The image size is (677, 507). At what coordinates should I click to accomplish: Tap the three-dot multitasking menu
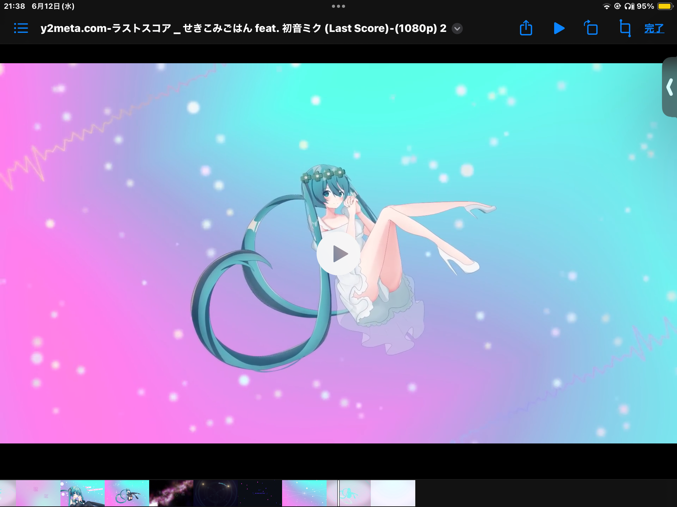(338, 6)
